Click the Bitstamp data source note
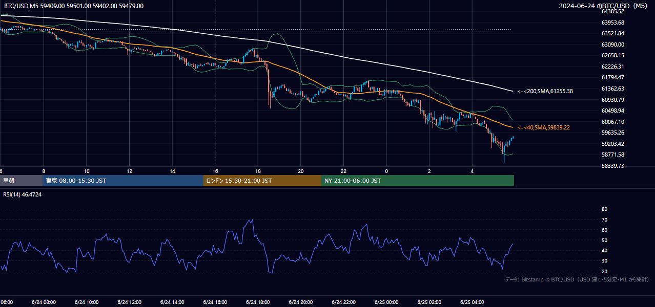The height and width of the screenshot is (307, 655). coord(578,279)
